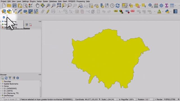Expand the Home node in Browser
Viewport: 180px width, 101px height.
[1, 86]
